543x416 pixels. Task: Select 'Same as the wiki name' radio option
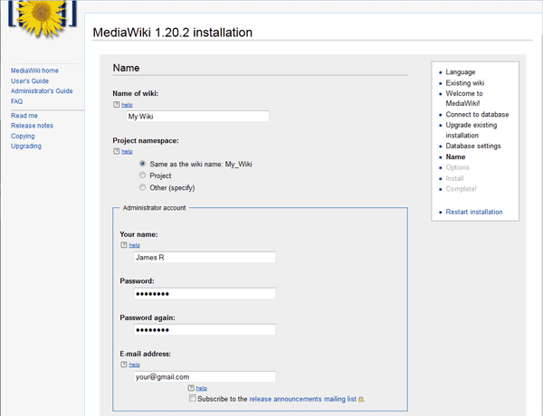point(143,164)
